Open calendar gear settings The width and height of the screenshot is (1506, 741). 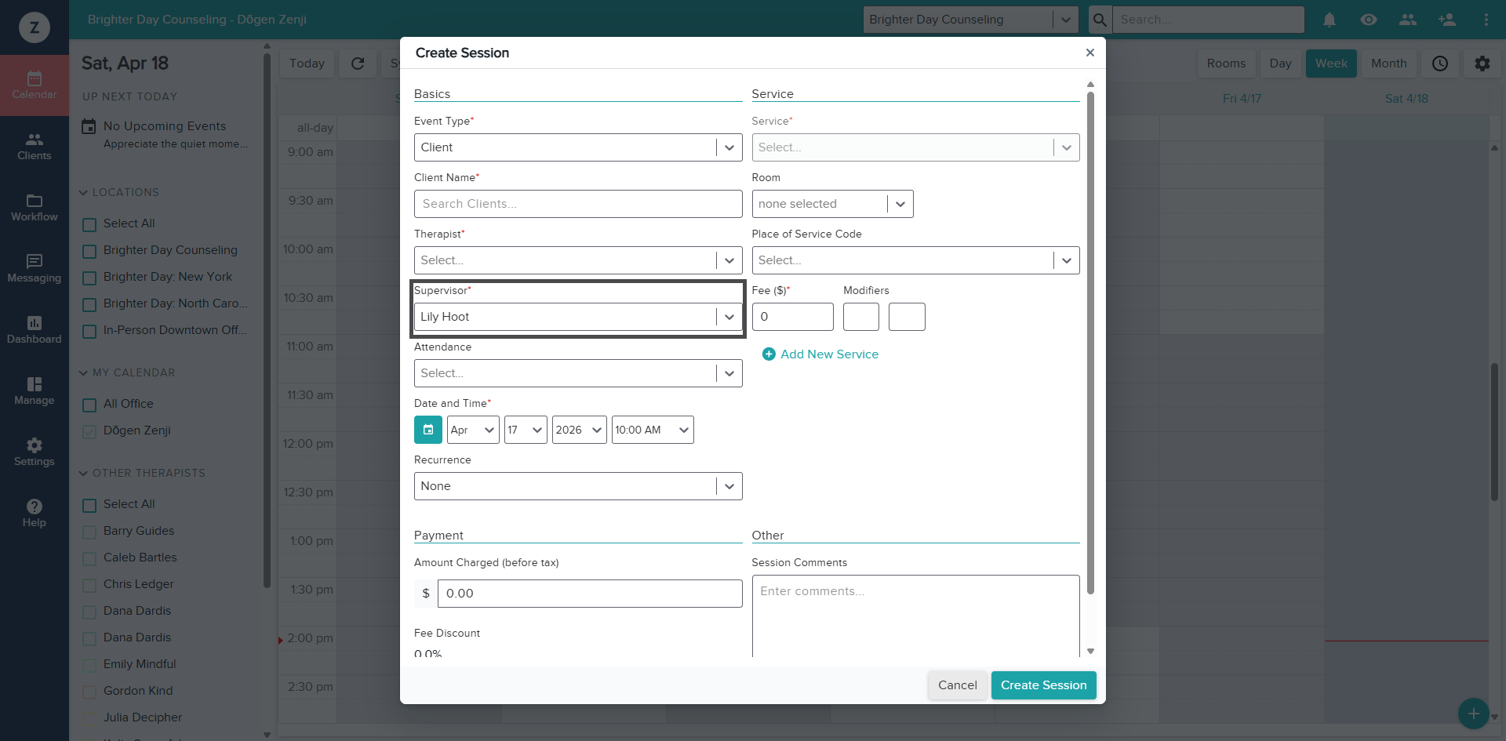[1482, 64]
